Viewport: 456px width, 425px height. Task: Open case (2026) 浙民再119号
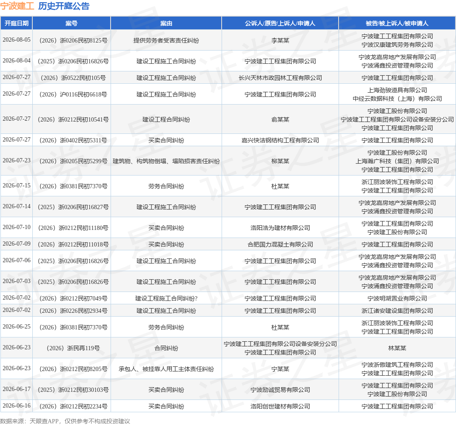[73, 348]
